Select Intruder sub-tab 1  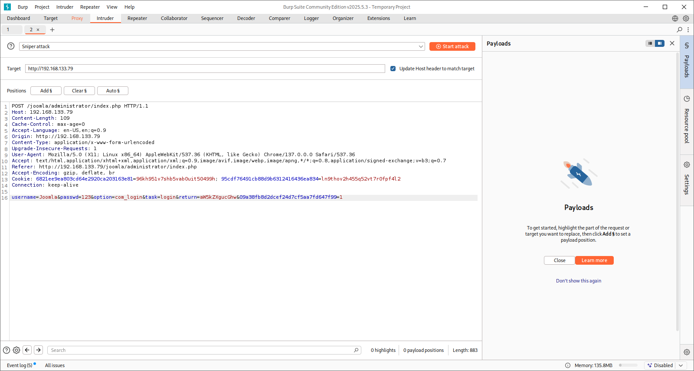(12, 30)
